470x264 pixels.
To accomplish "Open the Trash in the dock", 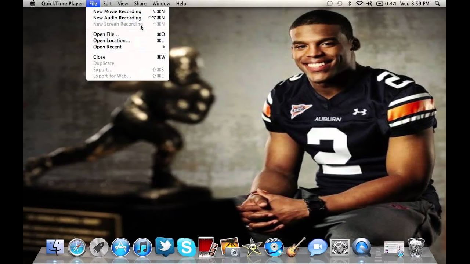I will pyautogui.click(x=416, y=247).
